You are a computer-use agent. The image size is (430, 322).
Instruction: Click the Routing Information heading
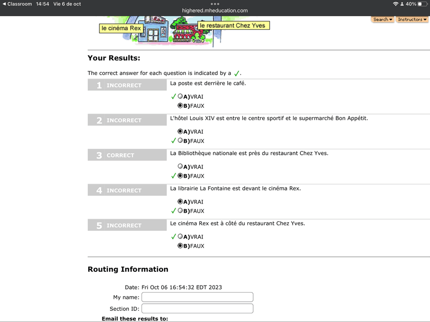(128, 269)
